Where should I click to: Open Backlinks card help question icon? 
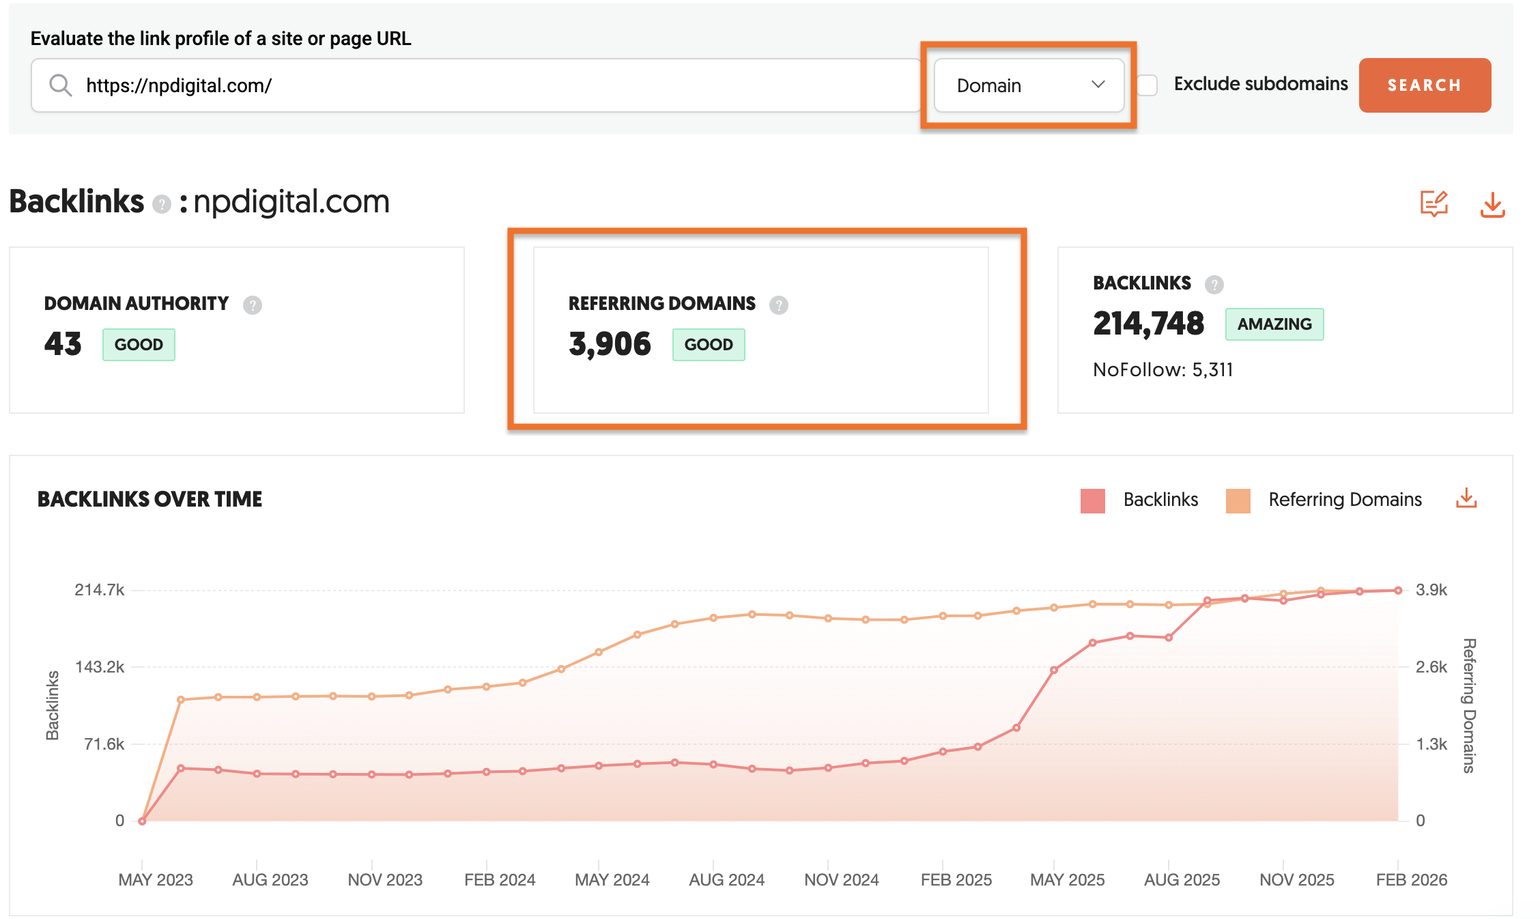pos(1214,284)
